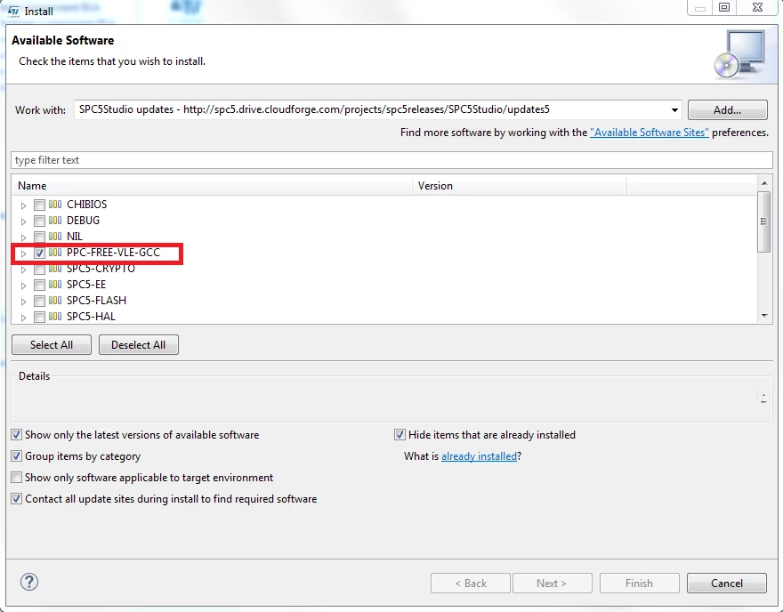Click the Details panel stepper down arrow
Image resolution: width=783 pixels, height=612 pixels.
pos(763,401)
